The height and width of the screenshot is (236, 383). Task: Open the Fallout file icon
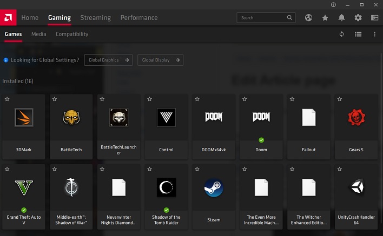309,117
